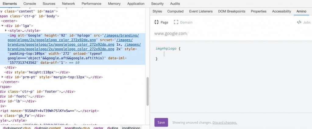Collapse the div id="lga" node
Viewport: 312px width, 129px height.
(x=2, y=26)
